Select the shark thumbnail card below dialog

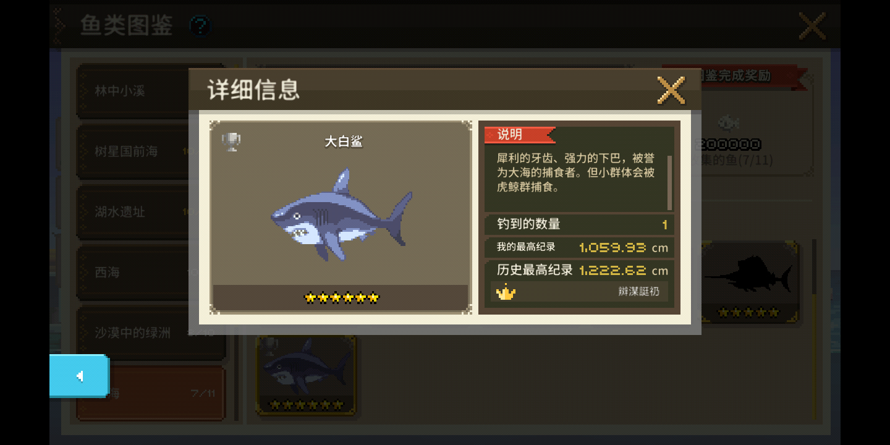306,375
